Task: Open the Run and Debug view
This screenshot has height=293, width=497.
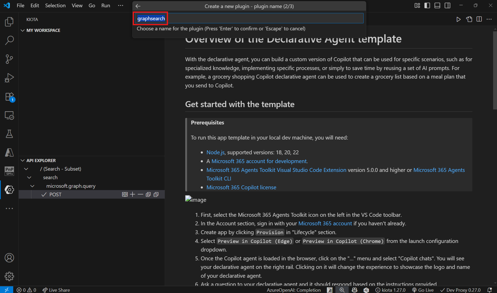Action: pos(9,78)
